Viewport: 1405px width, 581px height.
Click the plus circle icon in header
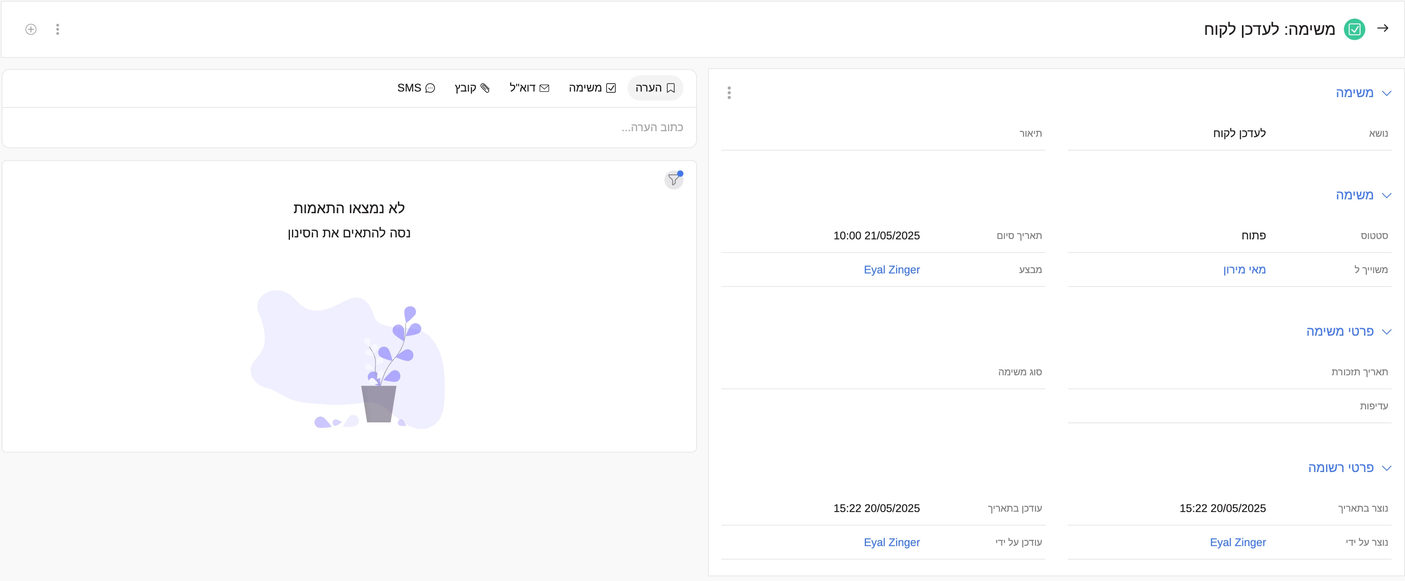coord(31,29)
